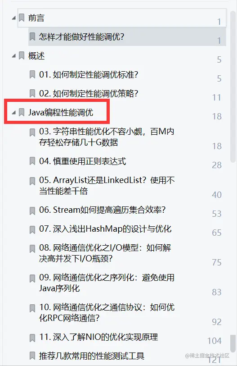The height and width of the screenshot is (366, 237).
Task: Click bookmark icon beside 前言
Action: pos(22,18)
